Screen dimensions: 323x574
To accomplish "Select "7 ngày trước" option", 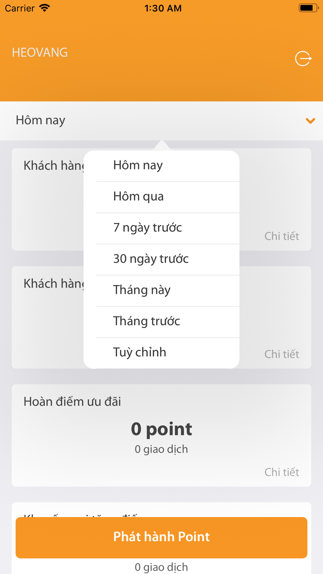I will (x=161, y=228).
